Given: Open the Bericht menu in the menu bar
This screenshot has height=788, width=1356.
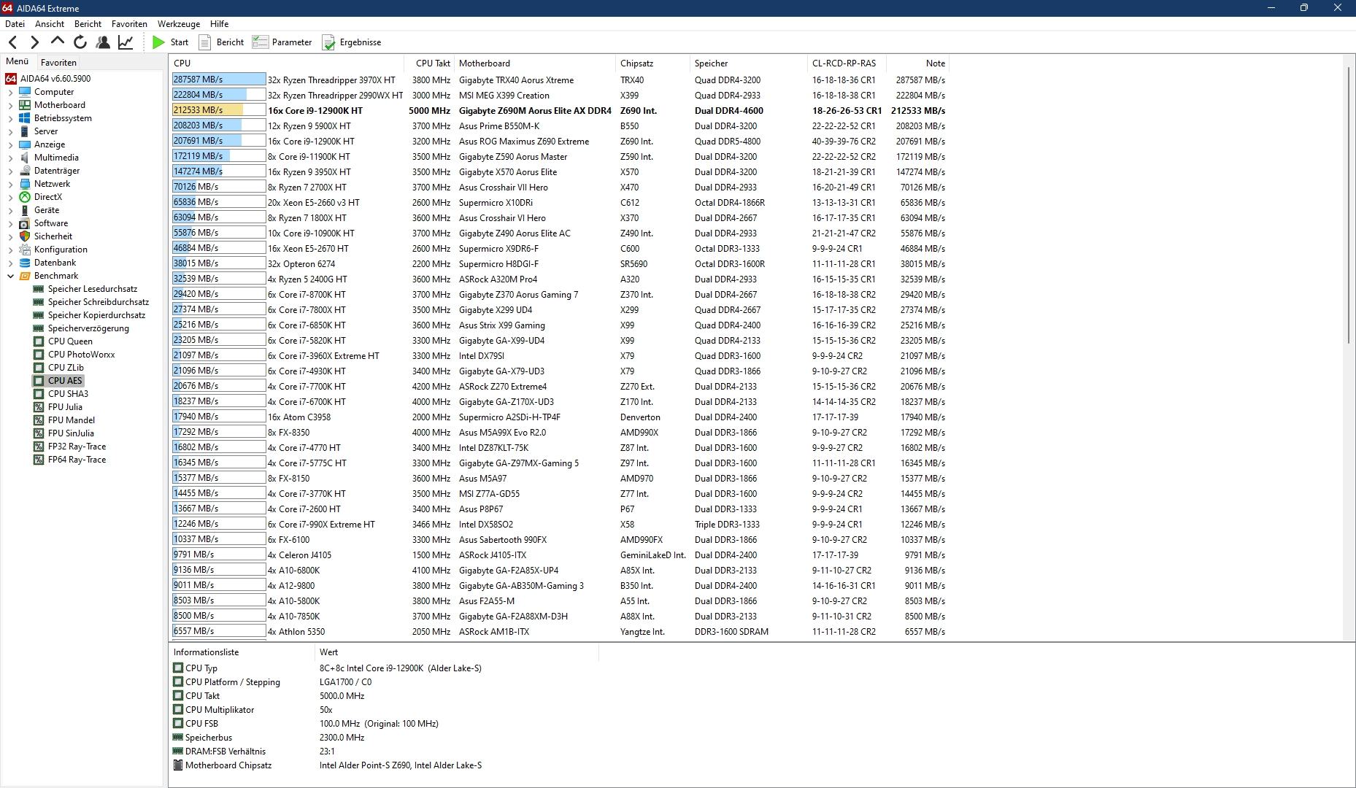Looking at the screenshot, I should [x=88, y=24].
